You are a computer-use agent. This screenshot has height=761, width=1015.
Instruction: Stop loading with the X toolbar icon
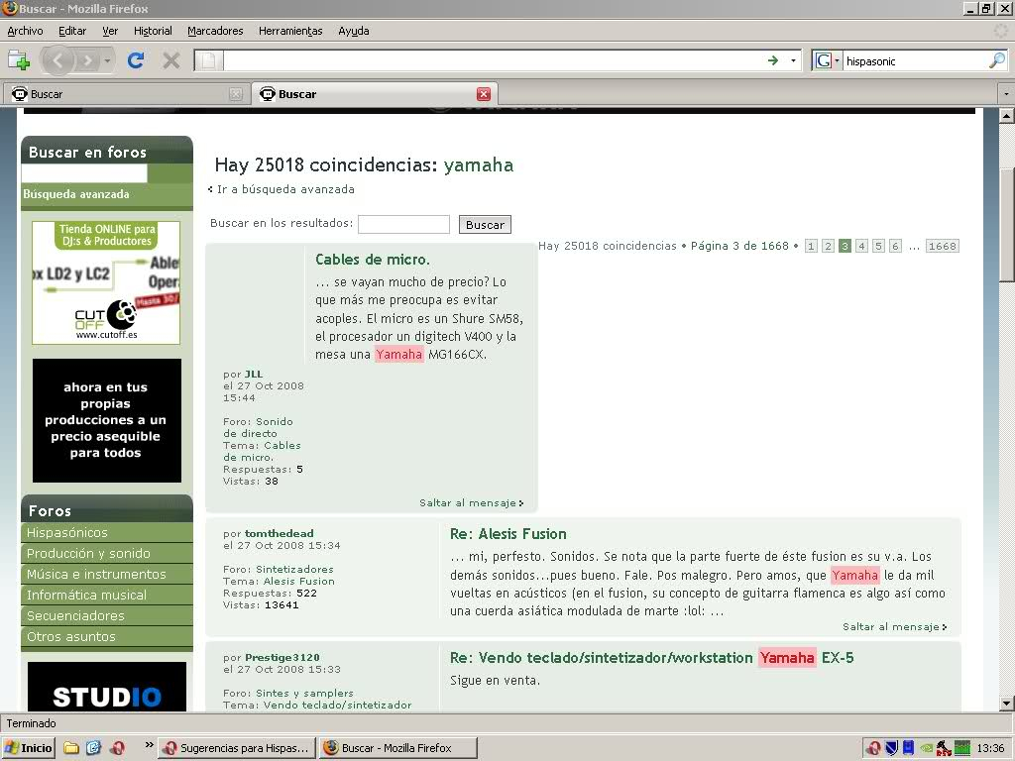[x=170, y=60]
